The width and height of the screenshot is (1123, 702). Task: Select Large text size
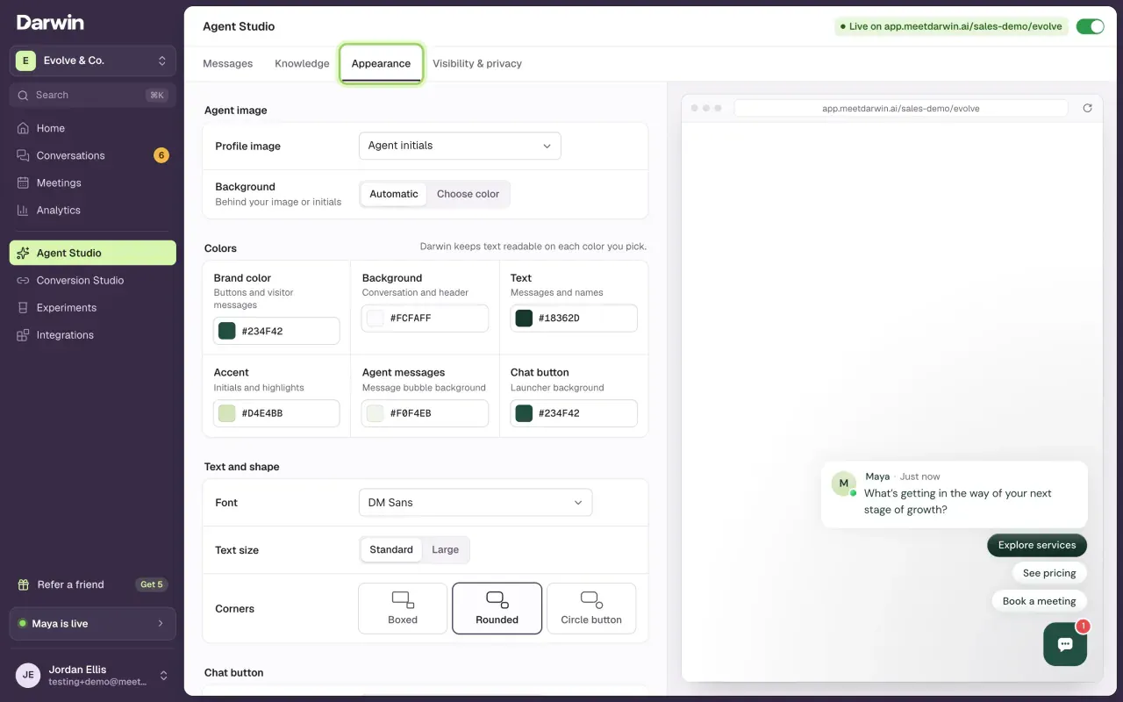[445, 549]
